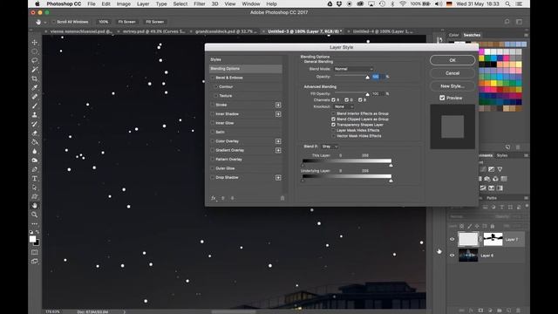Uncheck Transparency Shapes Layer
558x314 pixels.
(x=333, y=125)
